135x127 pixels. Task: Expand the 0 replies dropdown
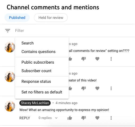(48, 118)
